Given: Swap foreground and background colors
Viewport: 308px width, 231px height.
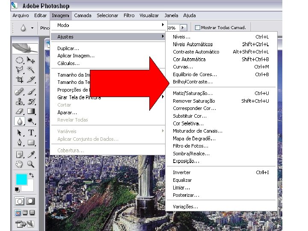Looking at the screenshot, I should click(31, 175).
